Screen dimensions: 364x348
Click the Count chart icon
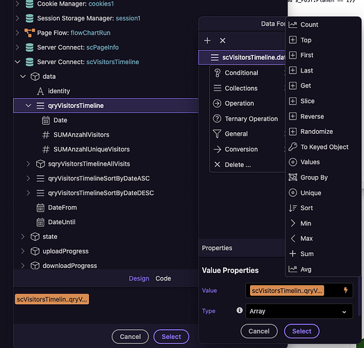pos(292,24)
